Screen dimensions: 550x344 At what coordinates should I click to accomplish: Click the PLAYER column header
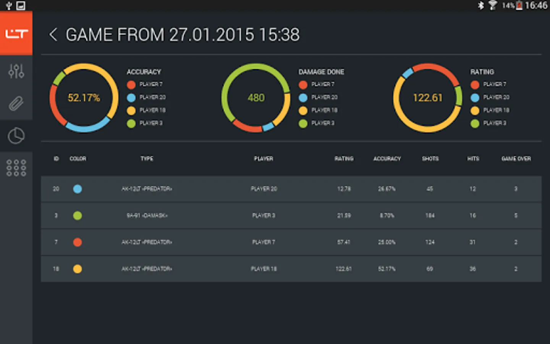click(264, 159)
